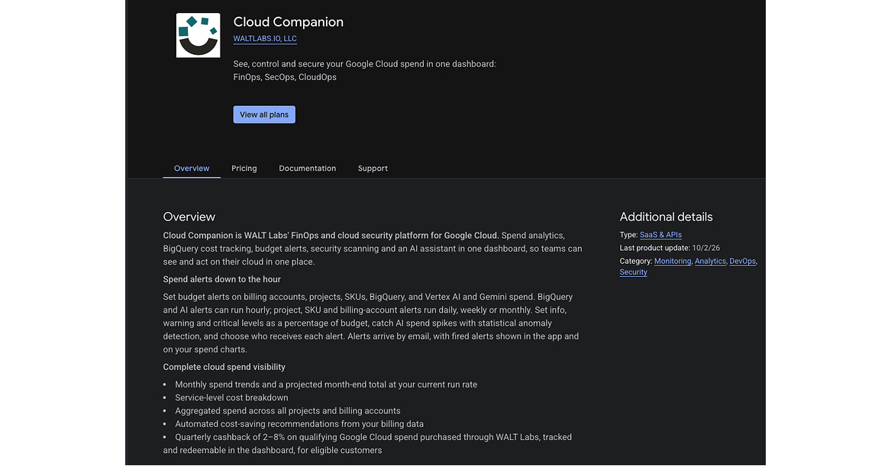Viewport: 891px width, 466px height.
Task: Click the 'Automated cost-saving recommendations' bullet
Action: [x=299, y=424]
